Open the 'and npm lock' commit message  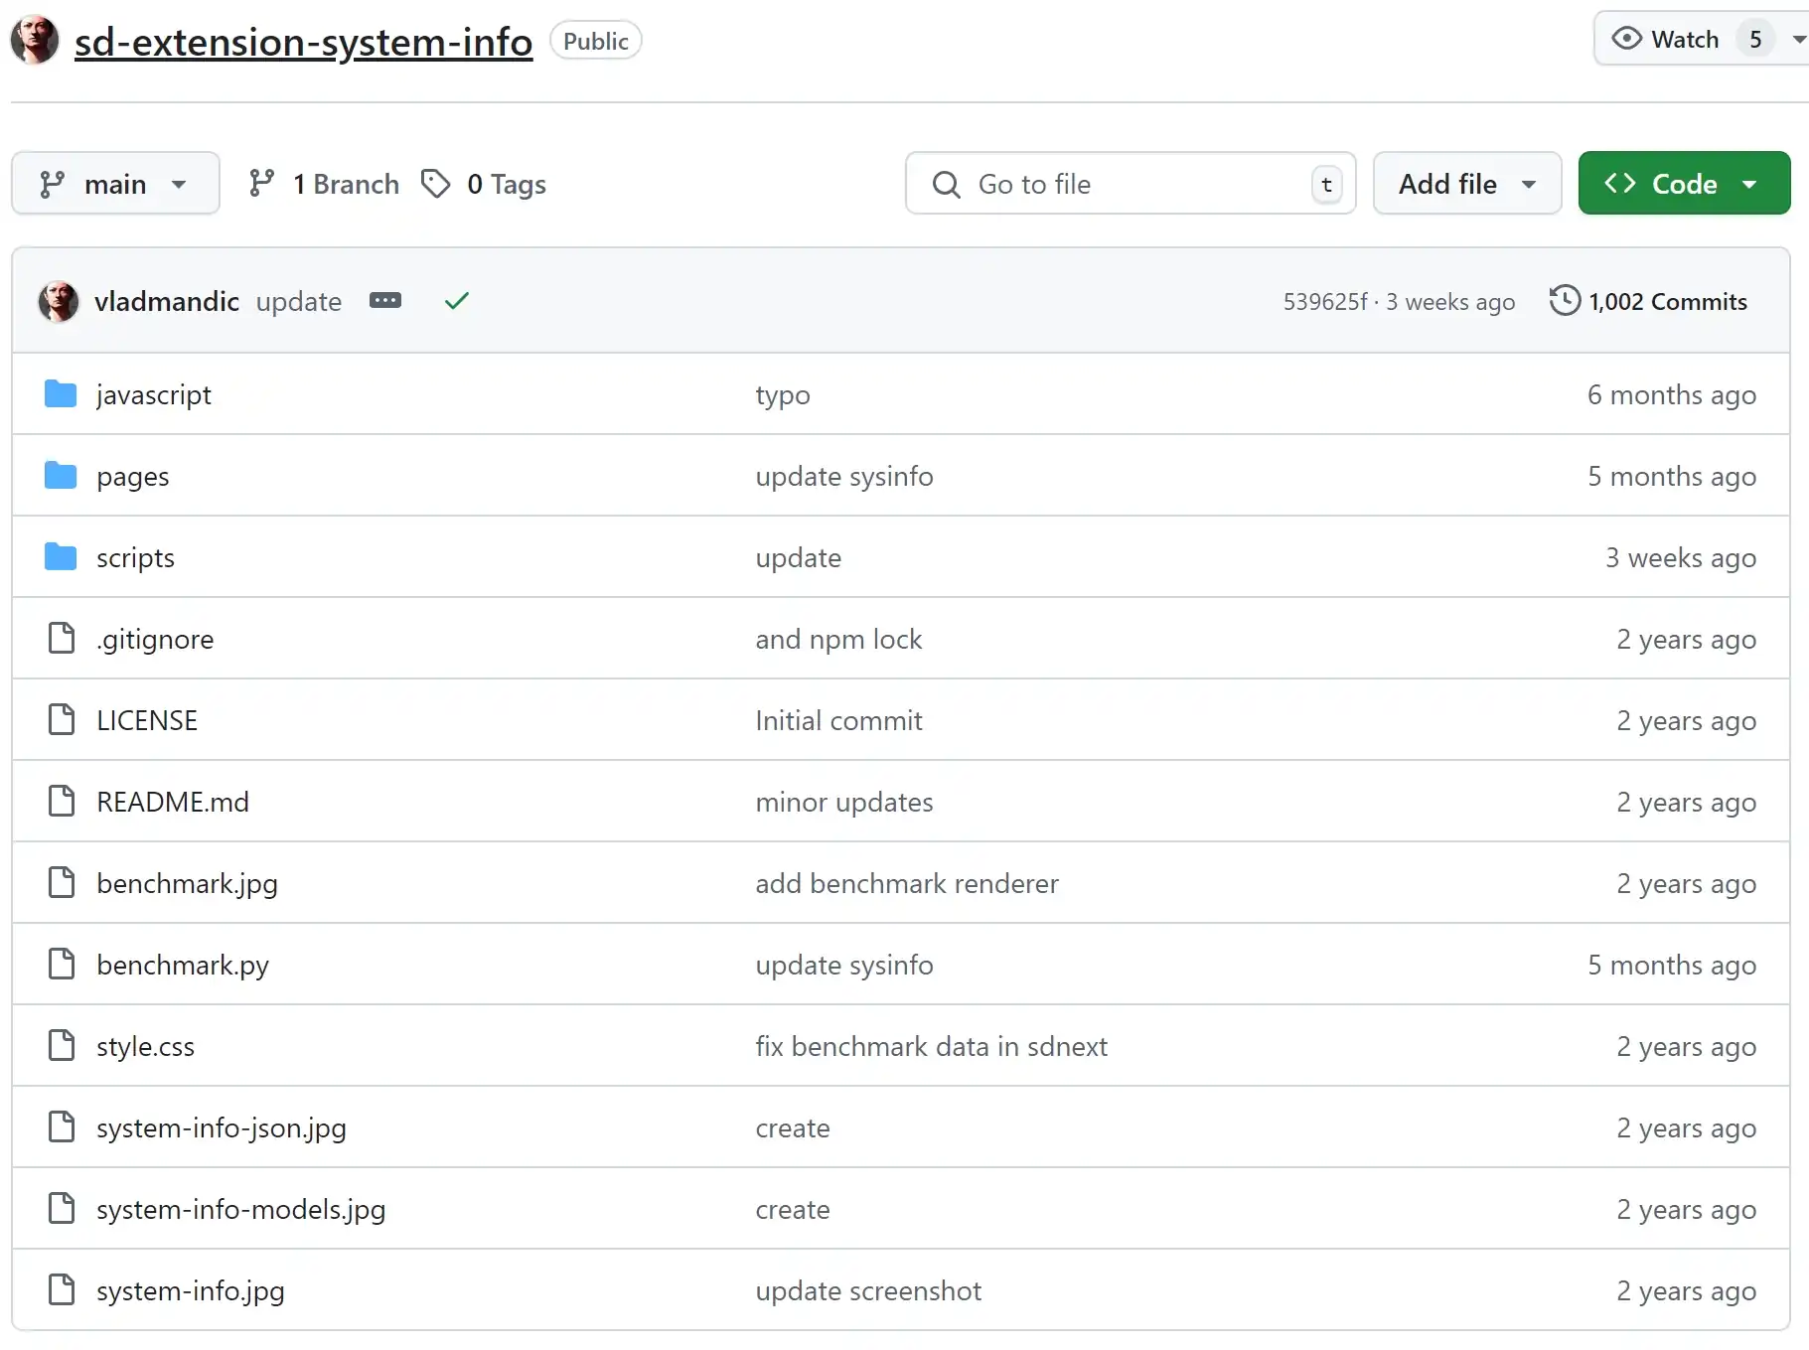click(x=839, y=639)
